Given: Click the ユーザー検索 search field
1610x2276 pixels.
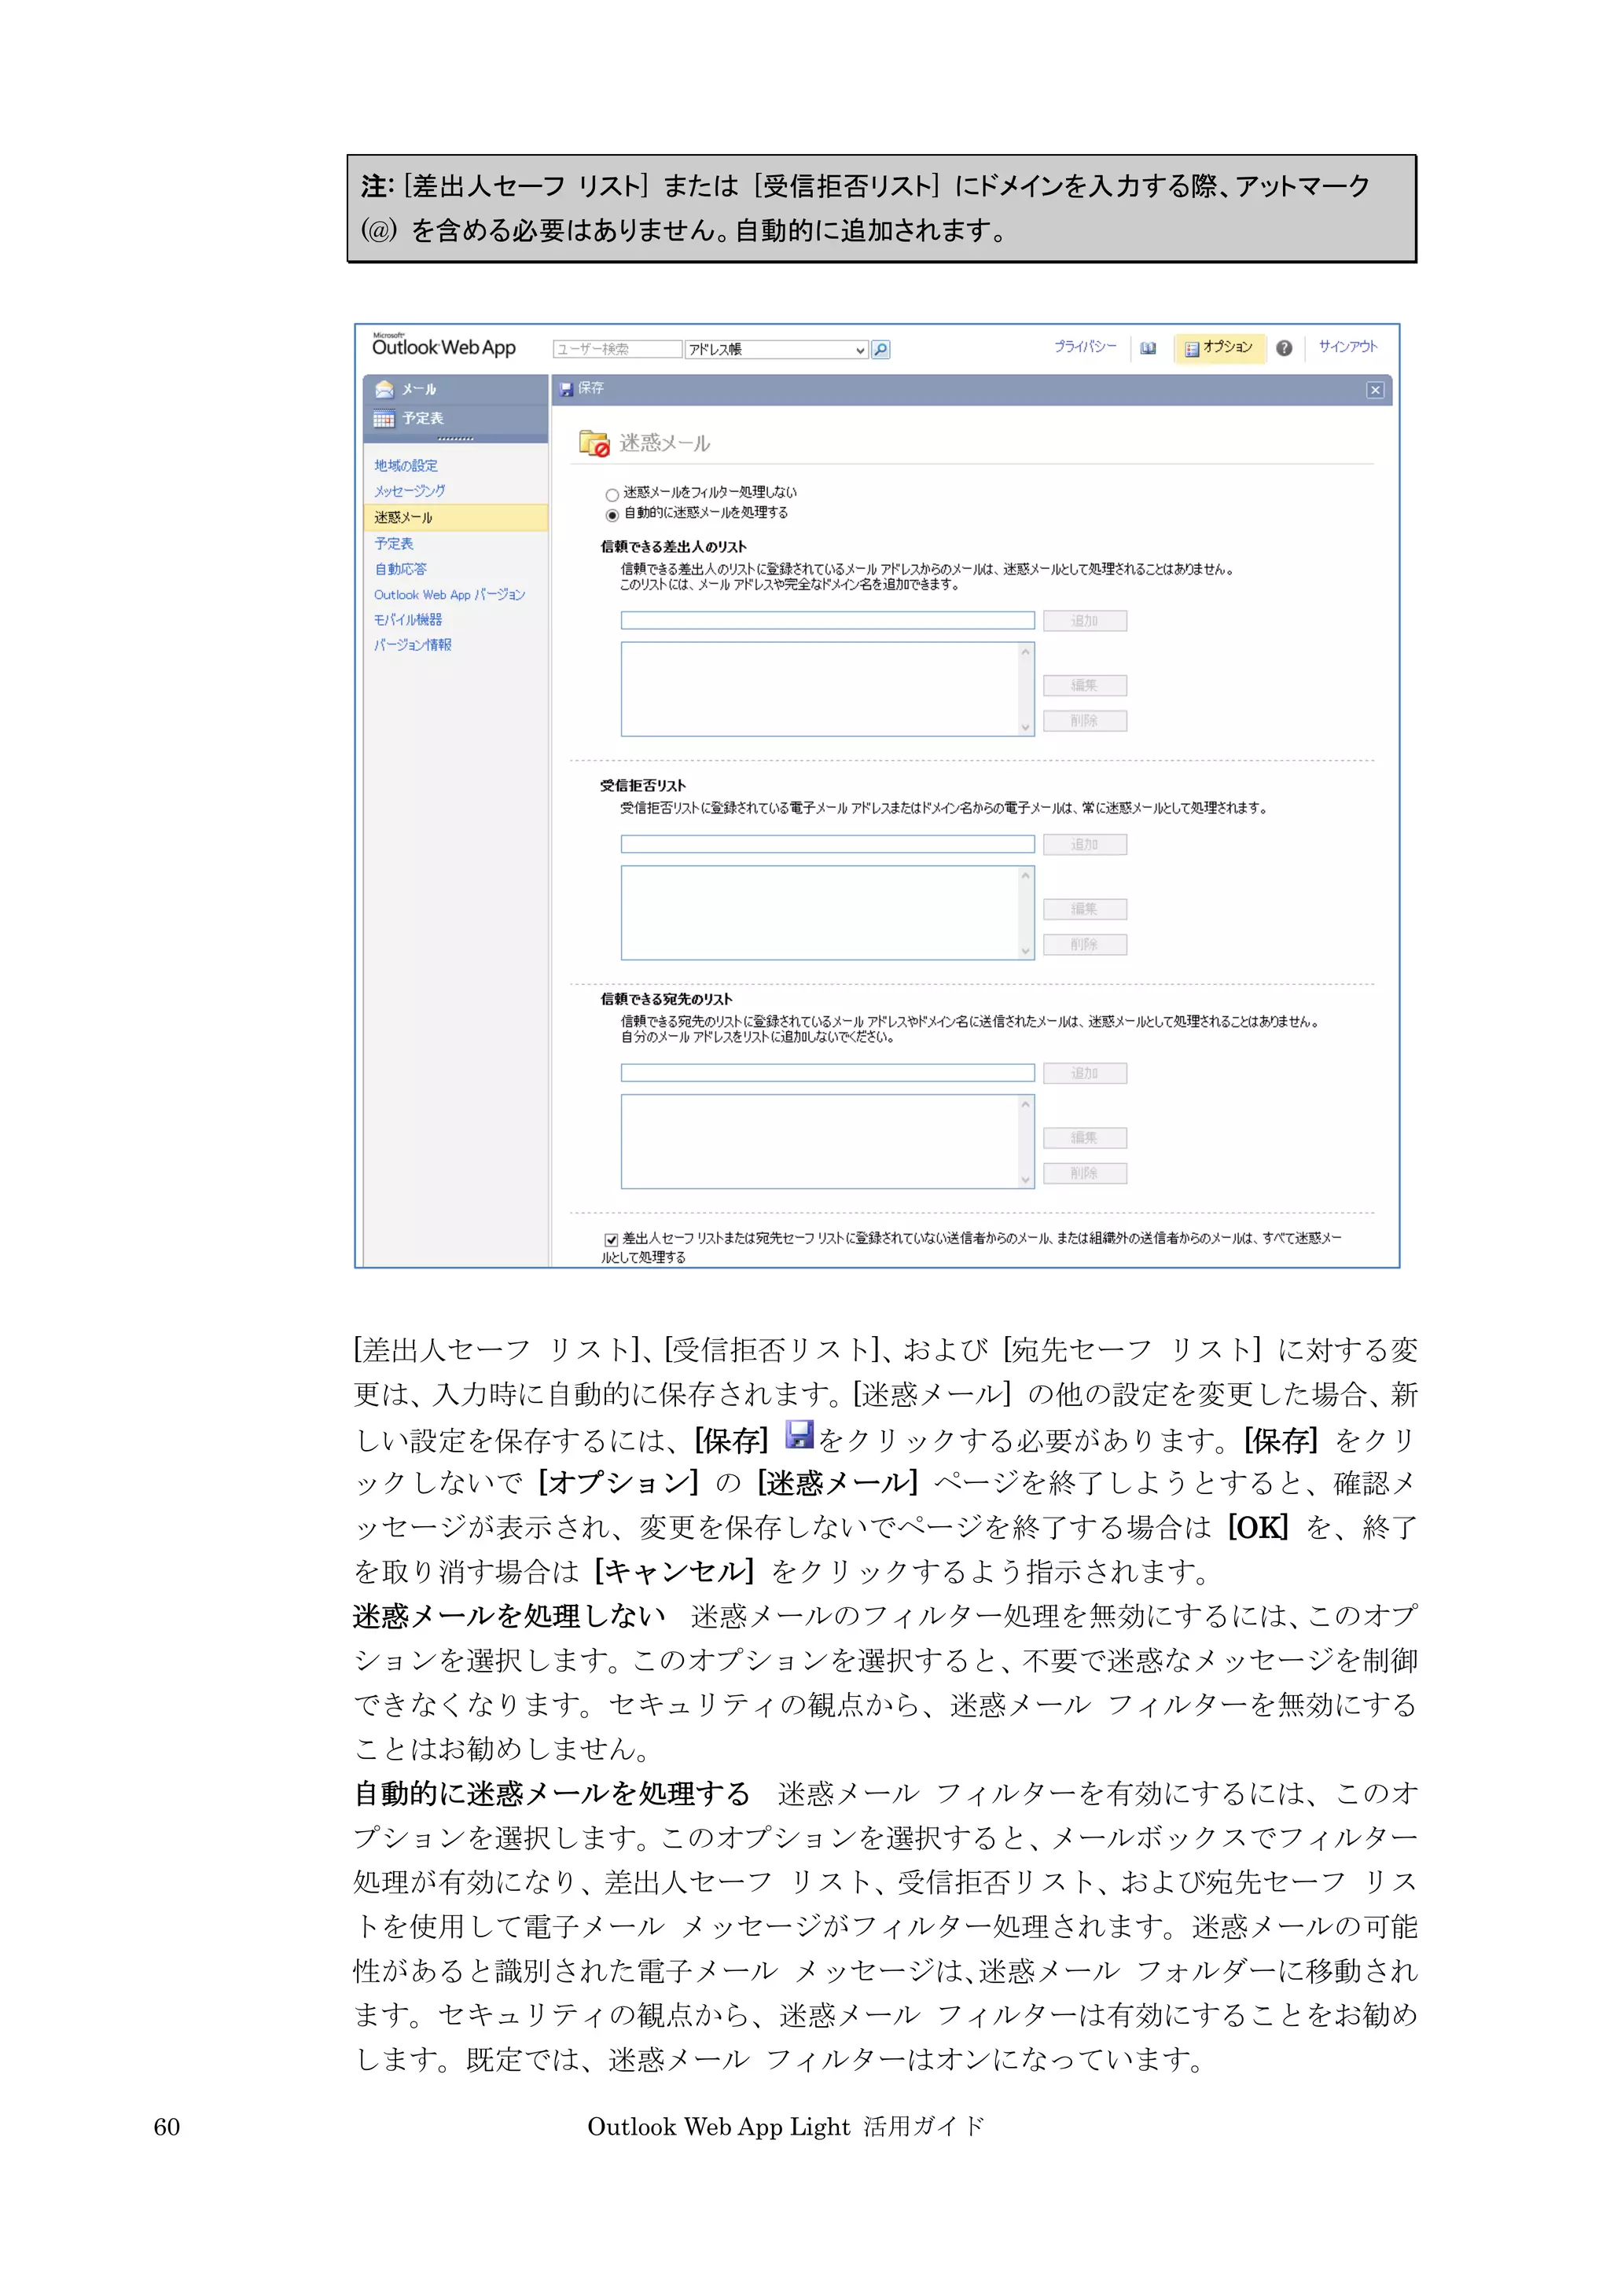Looking at the screenshot, I should point(618,349).
